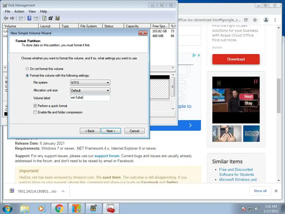Click the red Download ad button
The image size is (285, 214).
point(236,59)
